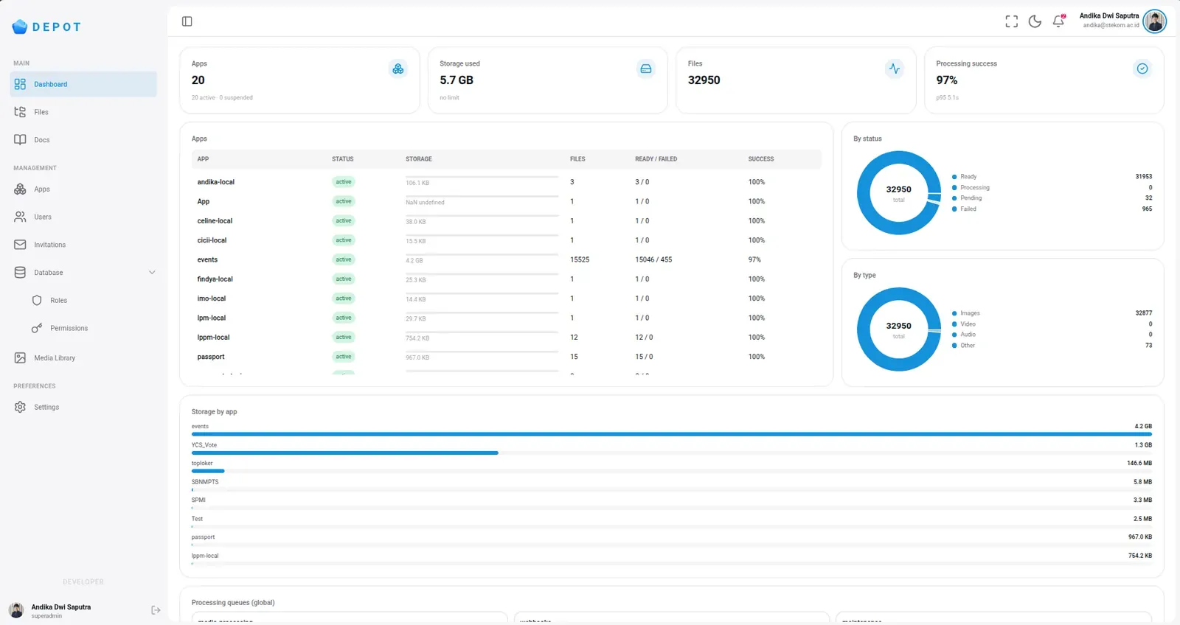This screenshot has height=625, width=1180.
Task: Open the notifications bell
Action: tap(1058, 21)
